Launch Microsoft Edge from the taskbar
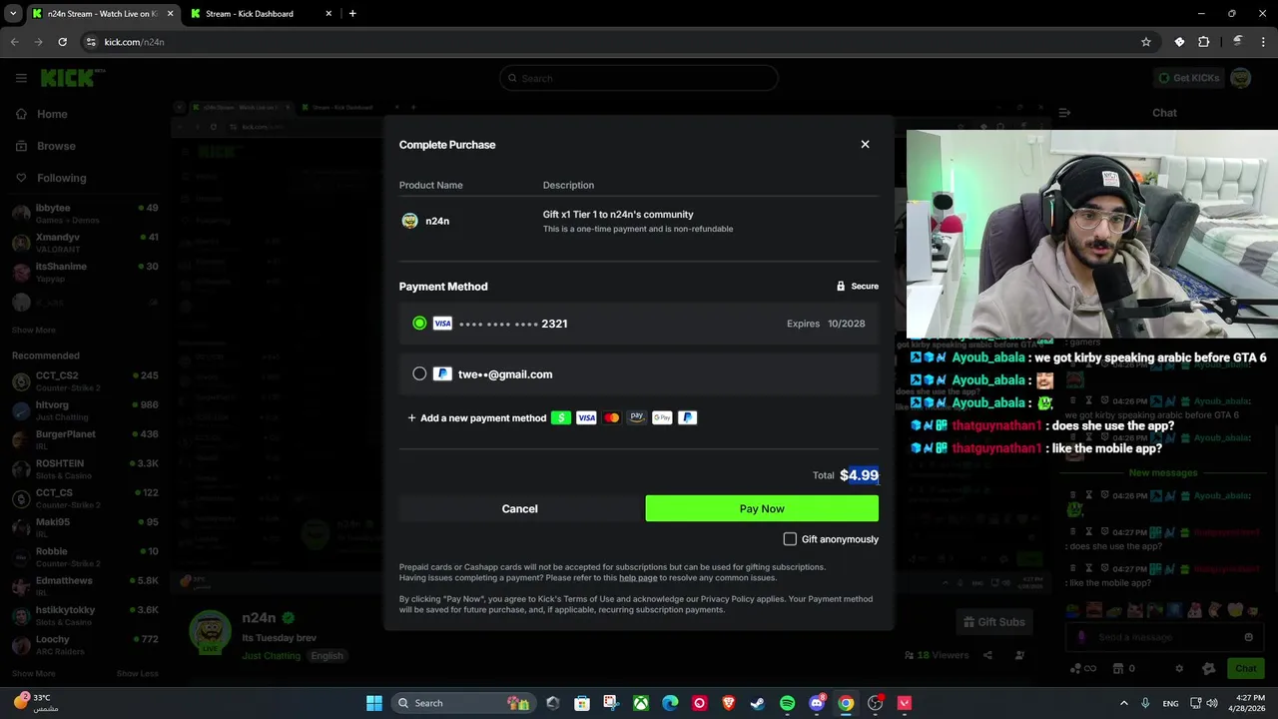Image resolution: width=1278 pixels, height=719 pixels. point(670,703)
